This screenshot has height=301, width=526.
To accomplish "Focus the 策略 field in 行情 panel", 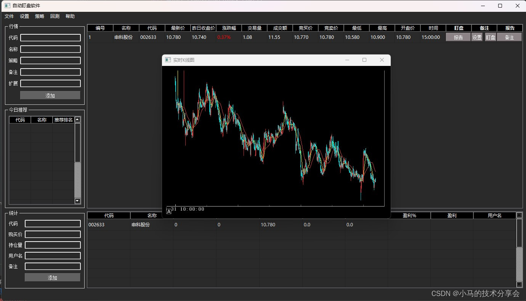I will click(51, 61).
